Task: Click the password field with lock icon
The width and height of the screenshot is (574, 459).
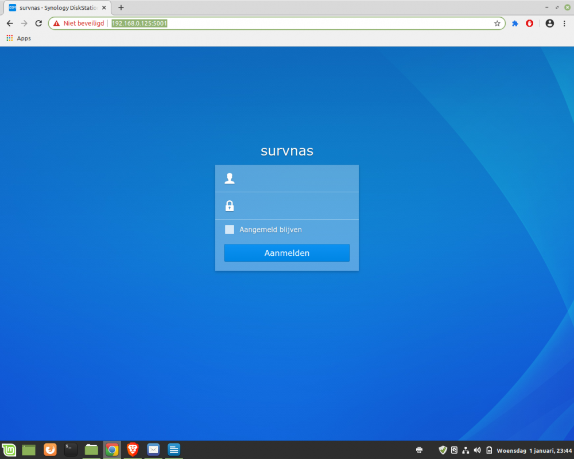Action: point(286,206)
